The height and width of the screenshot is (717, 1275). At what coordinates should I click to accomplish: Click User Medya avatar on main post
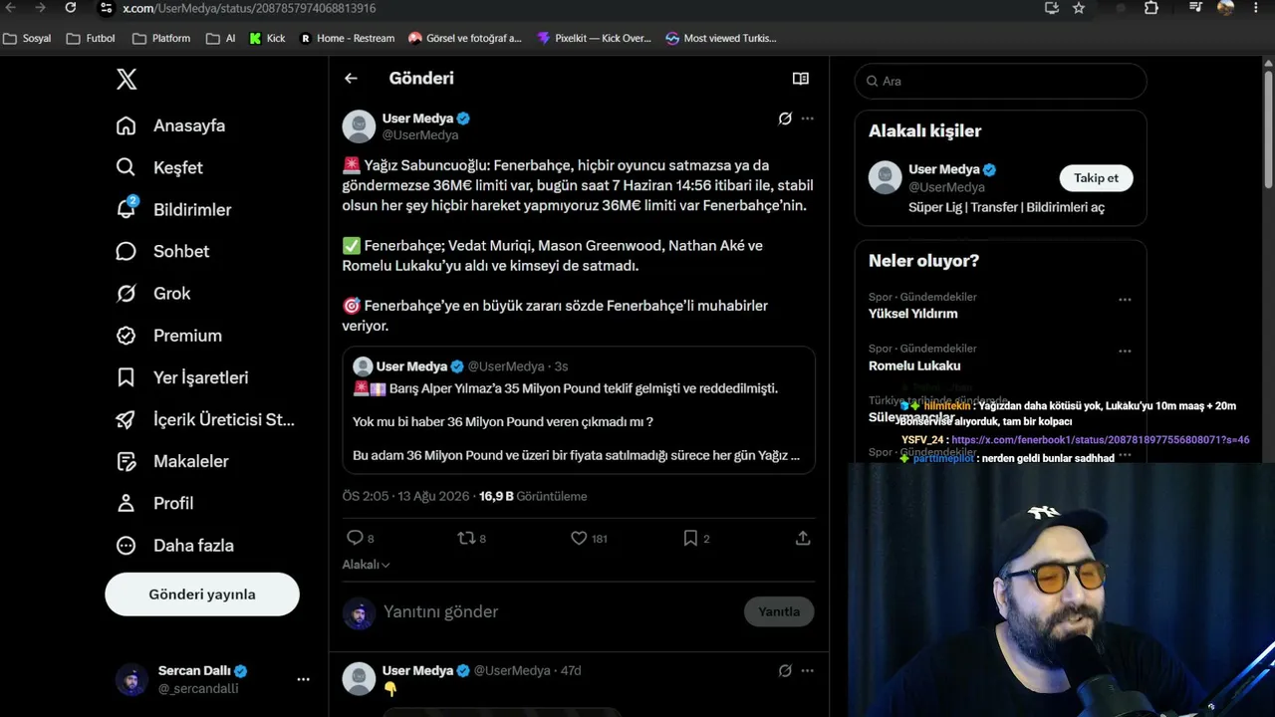(x=359, y=126)
